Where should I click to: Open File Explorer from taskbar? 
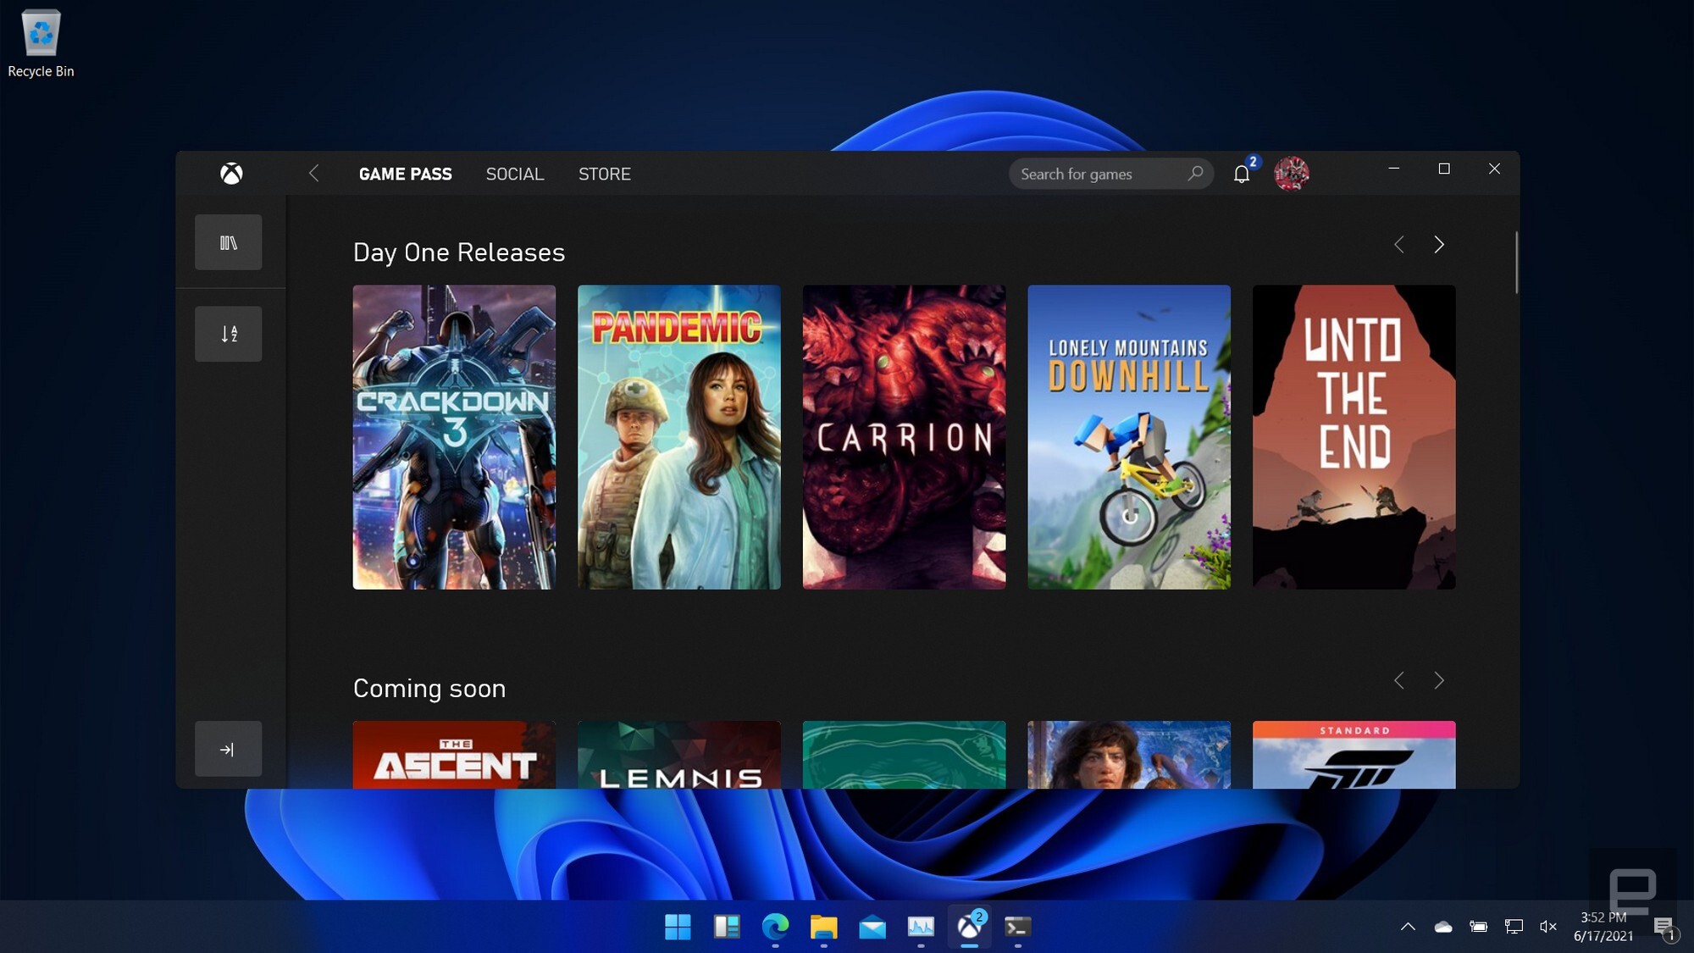(x=823, y=927)
